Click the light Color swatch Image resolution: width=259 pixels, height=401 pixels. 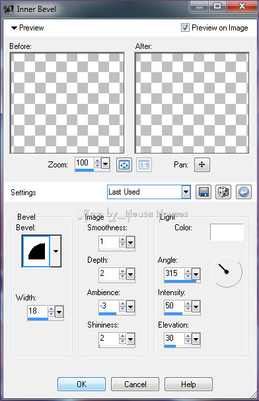[x=227, y=232]
